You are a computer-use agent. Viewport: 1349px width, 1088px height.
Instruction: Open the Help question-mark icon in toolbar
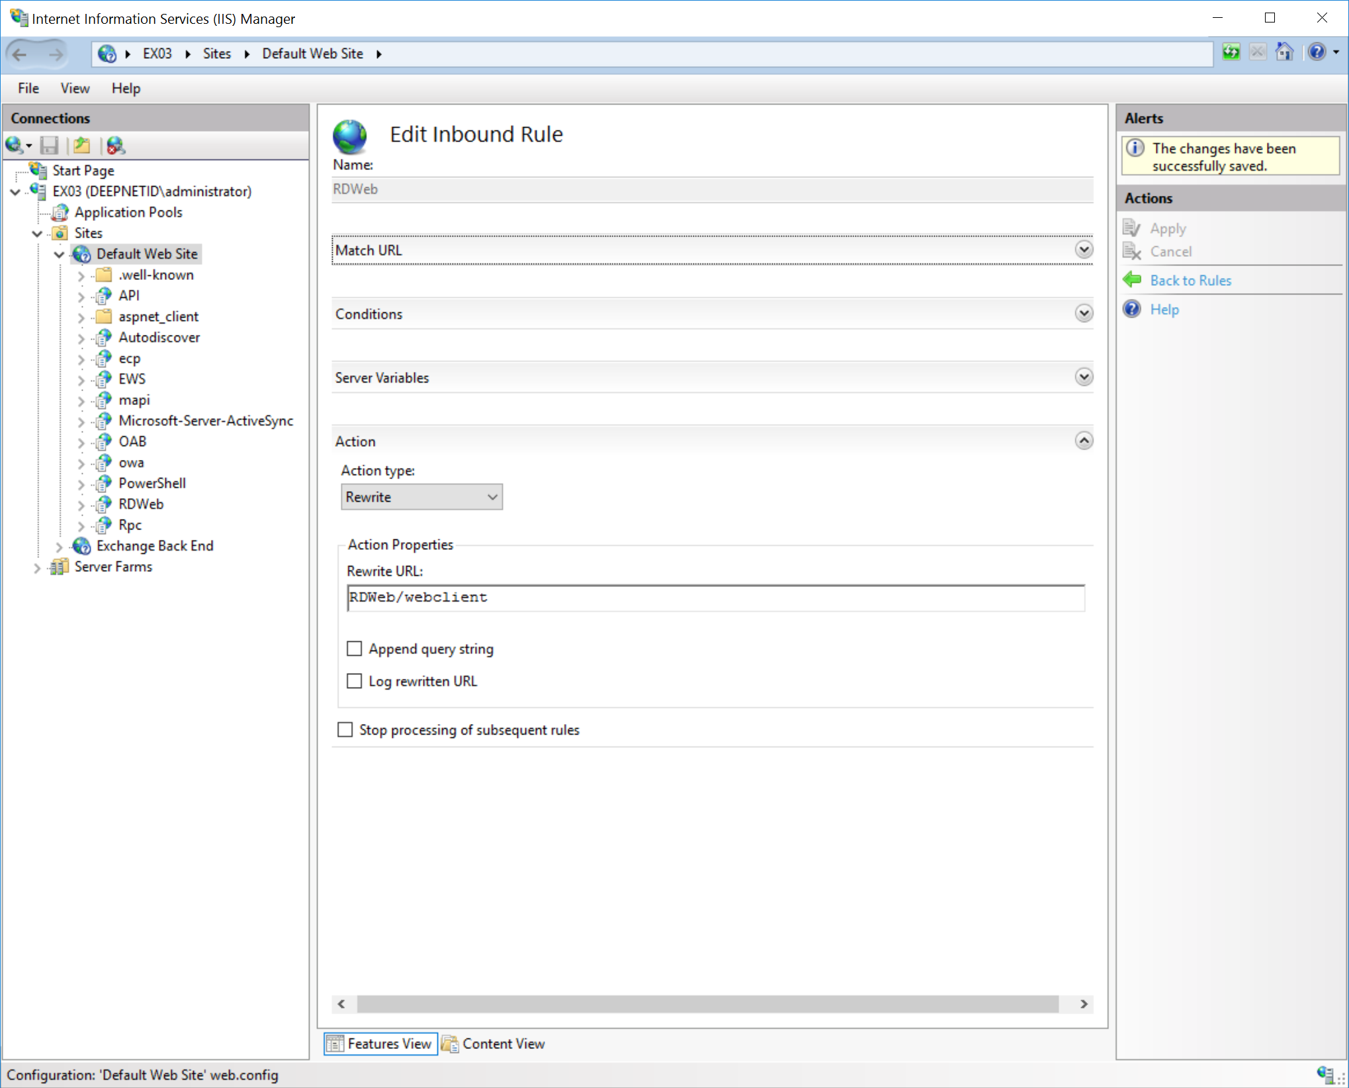[1317, 52]
